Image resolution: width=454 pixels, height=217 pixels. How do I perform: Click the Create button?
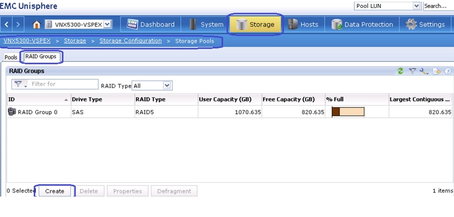55,191
